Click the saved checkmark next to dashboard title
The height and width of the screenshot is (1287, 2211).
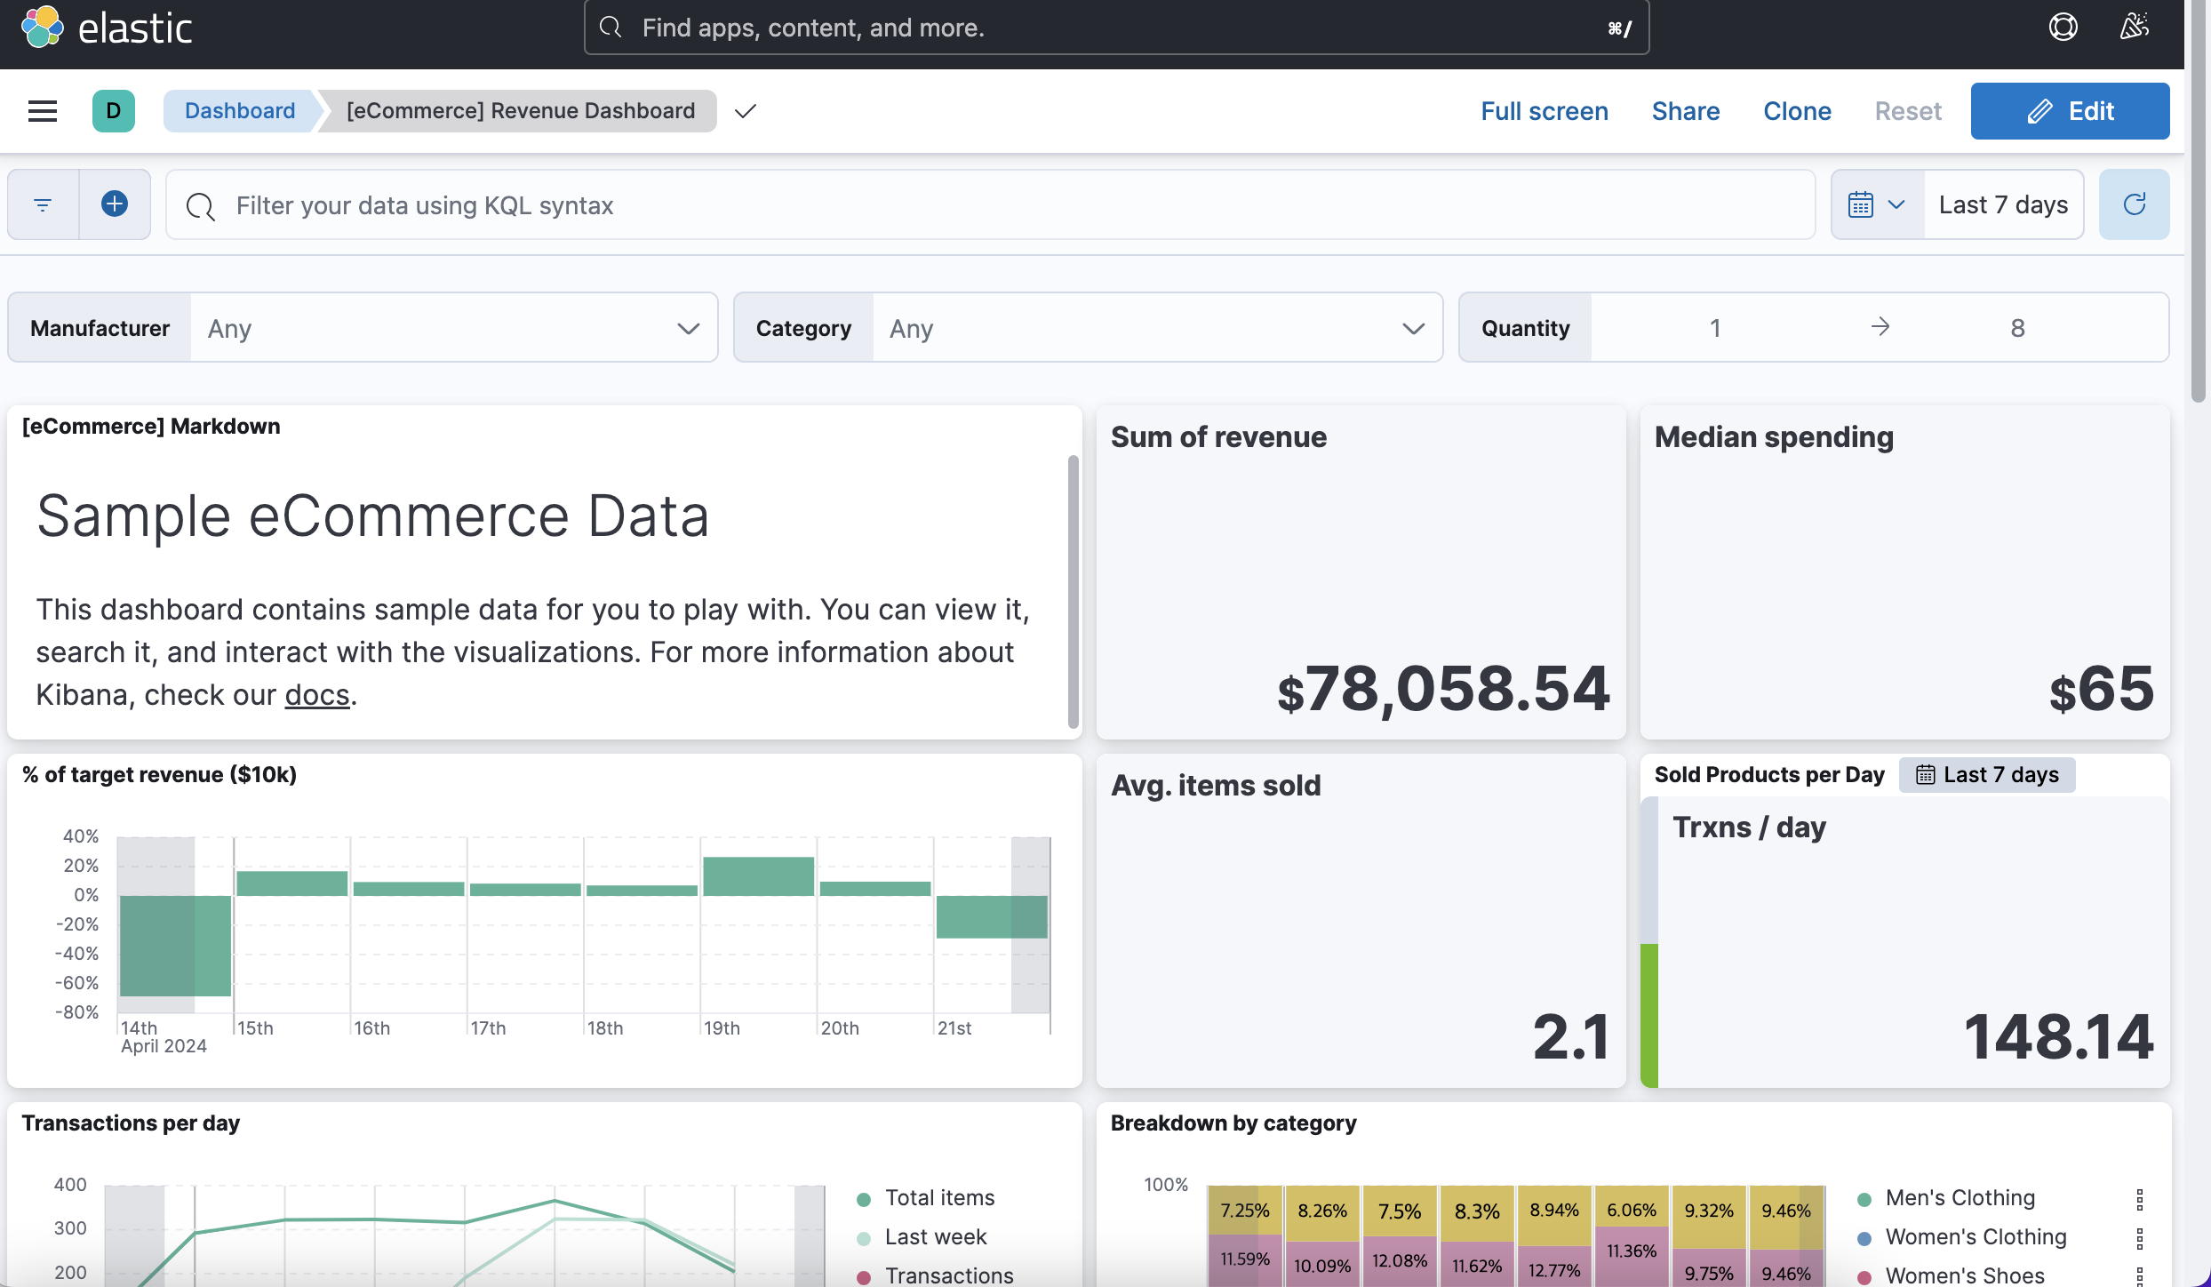746,111
